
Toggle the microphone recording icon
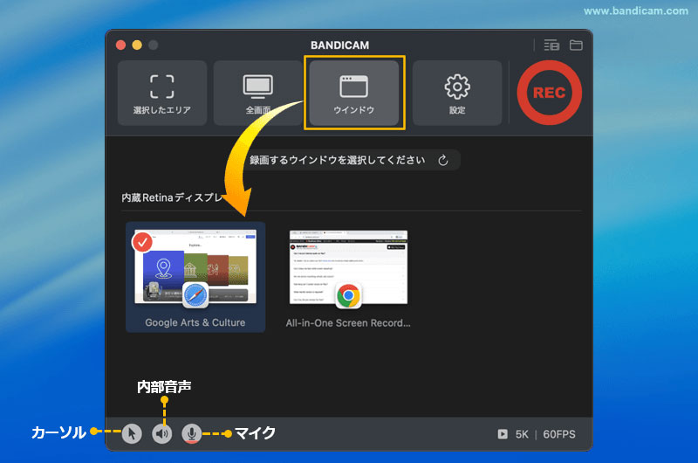pos(191,433)
